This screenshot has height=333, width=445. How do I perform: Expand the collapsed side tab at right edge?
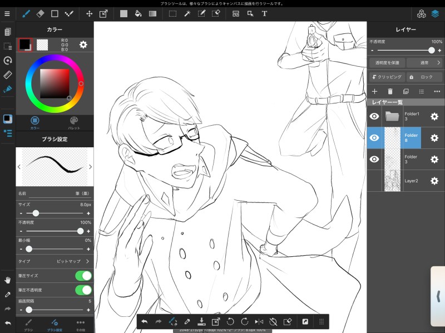pos(438,296)
